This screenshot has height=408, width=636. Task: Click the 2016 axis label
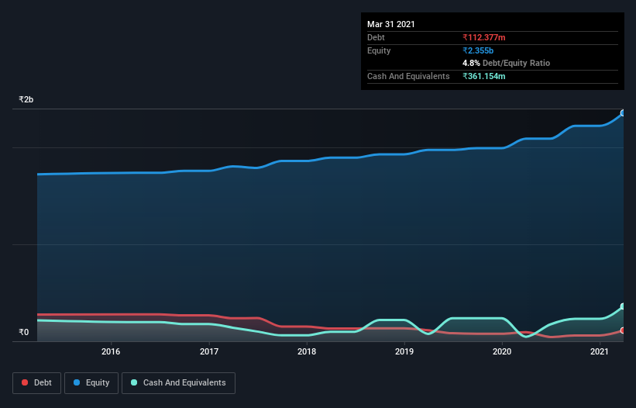coord(111,351)
